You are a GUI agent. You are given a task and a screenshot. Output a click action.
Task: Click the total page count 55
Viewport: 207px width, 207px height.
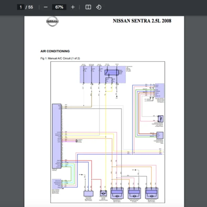coord(31,7)
